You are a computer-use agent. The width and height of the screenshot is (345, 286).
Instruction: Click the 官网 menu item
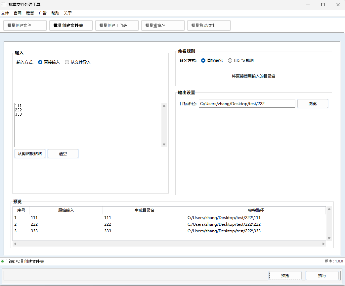[x=18, y=13]
